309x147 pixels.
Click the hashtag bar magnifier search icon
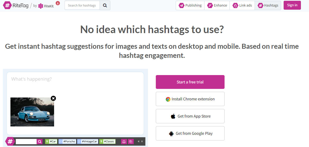[40, 142]
